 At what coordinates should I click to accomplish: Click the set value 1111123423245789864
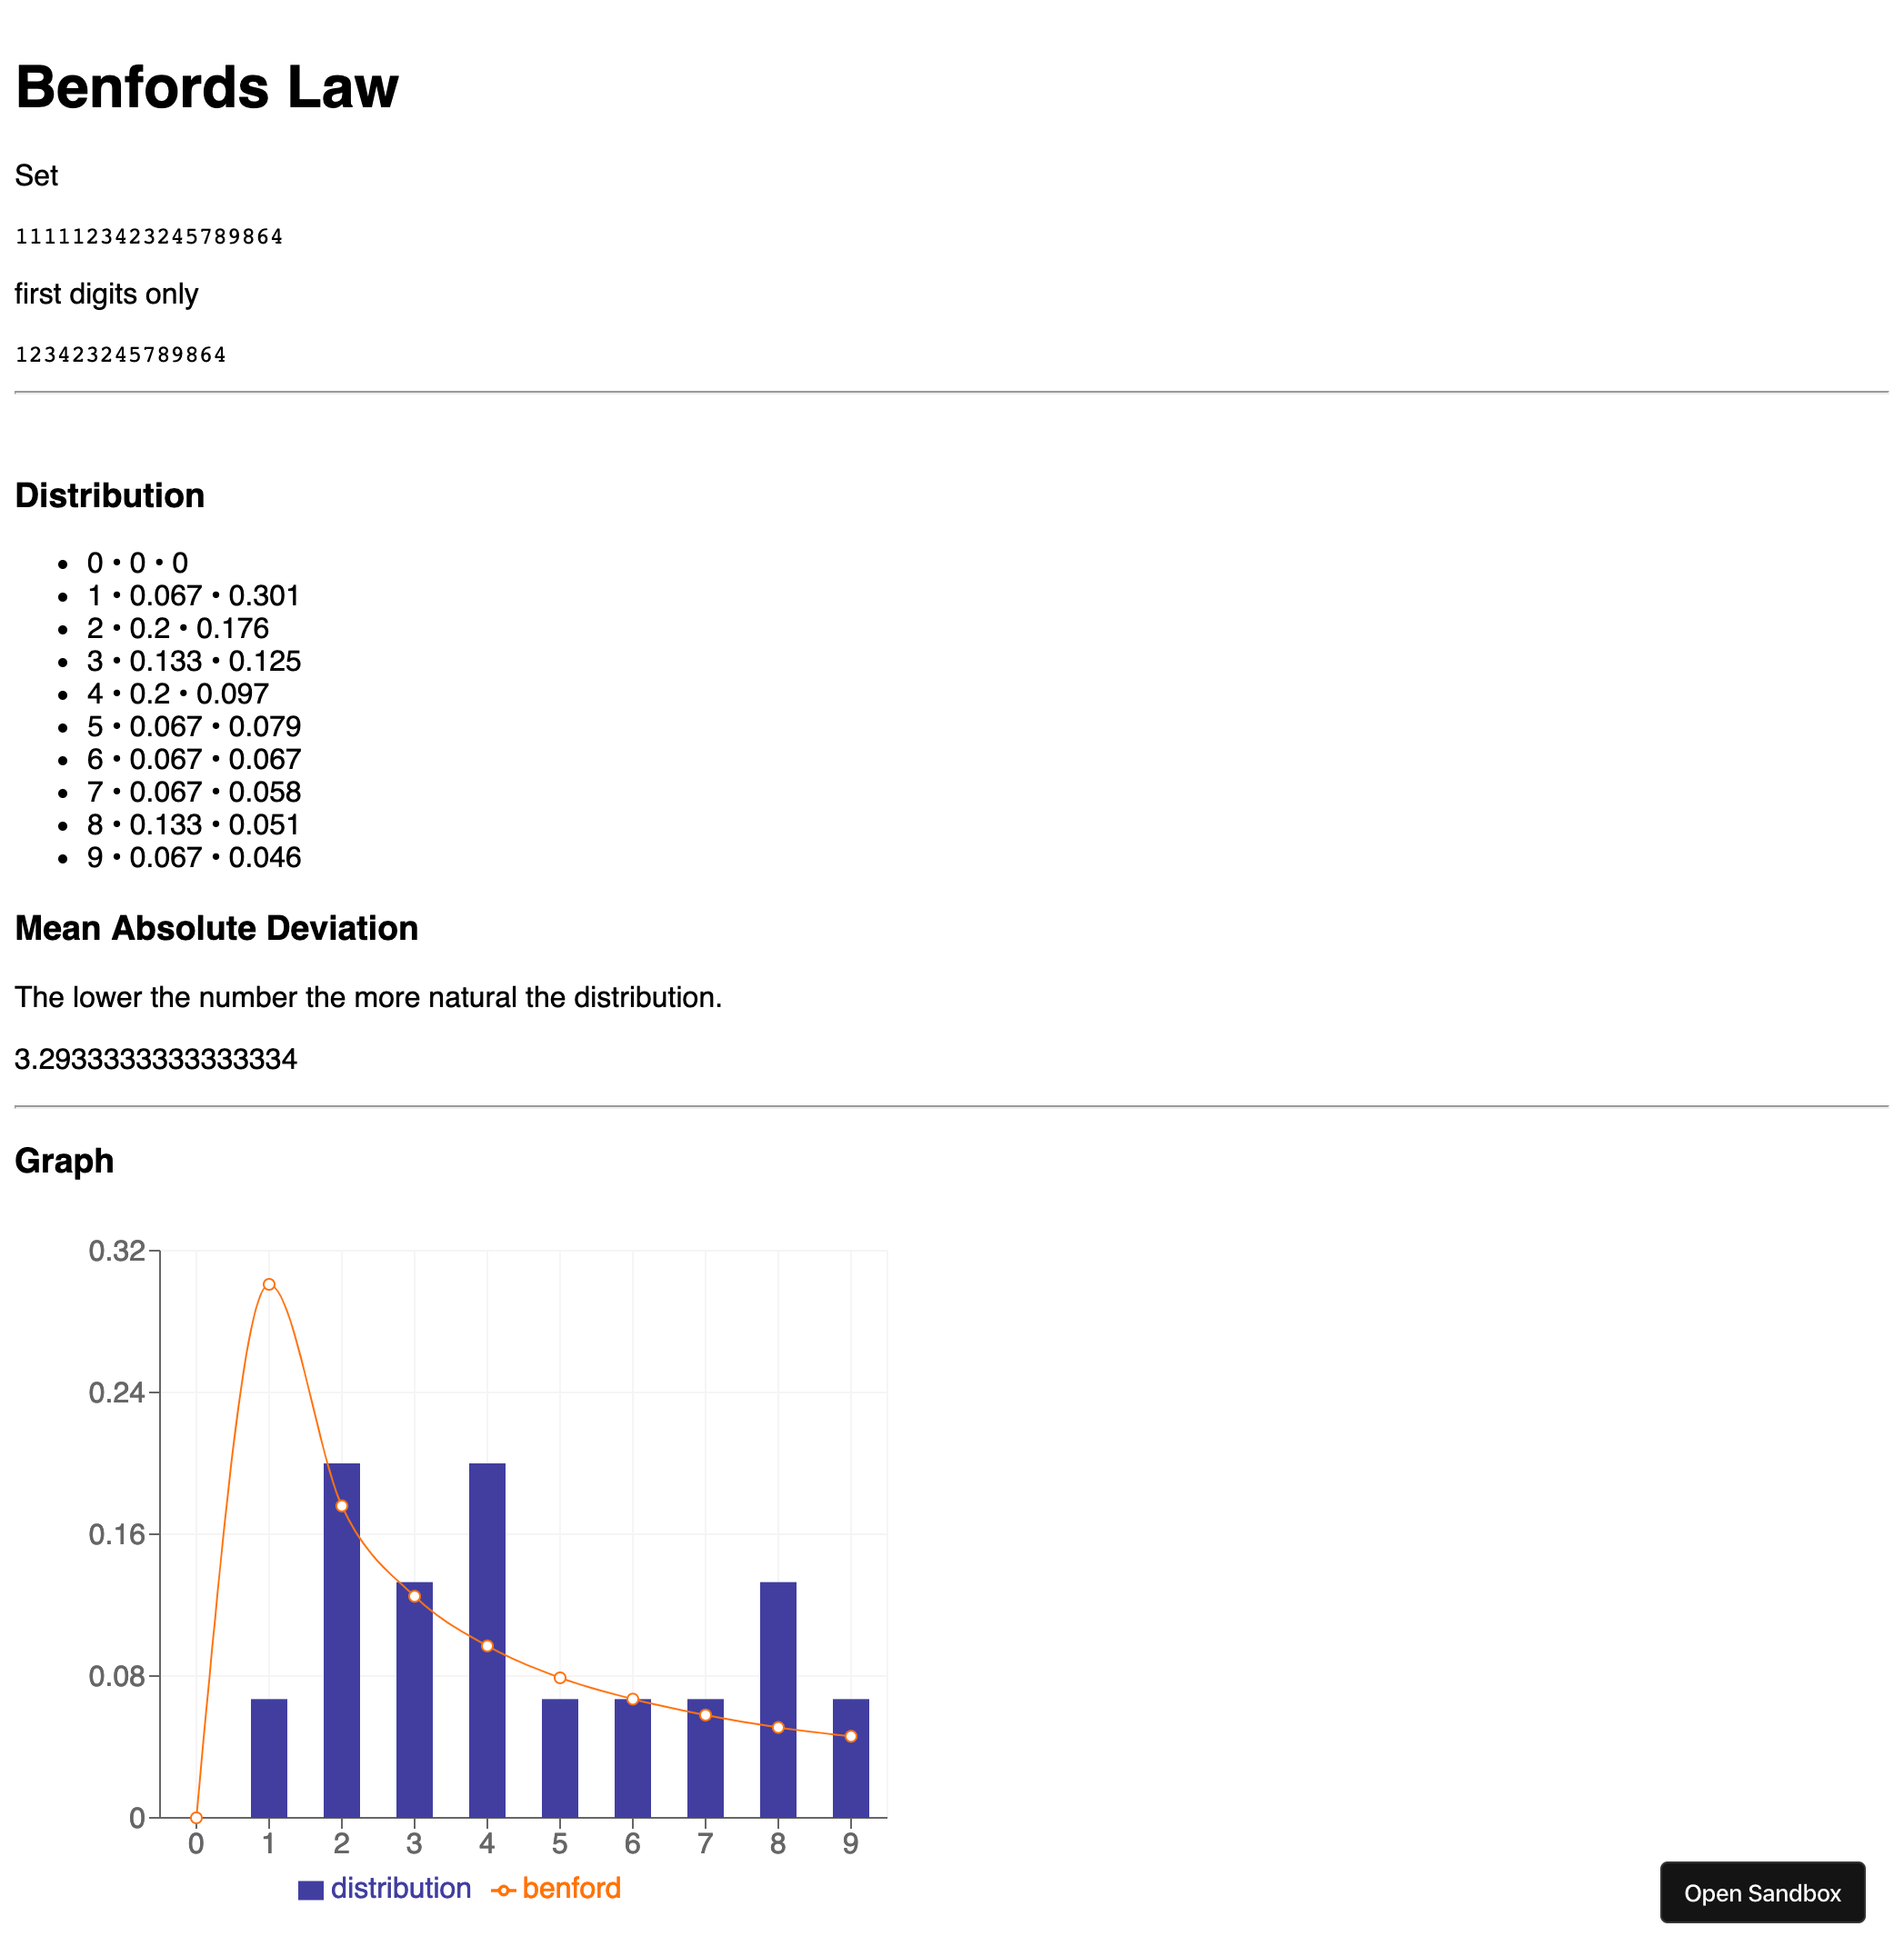tap(149, 237)
